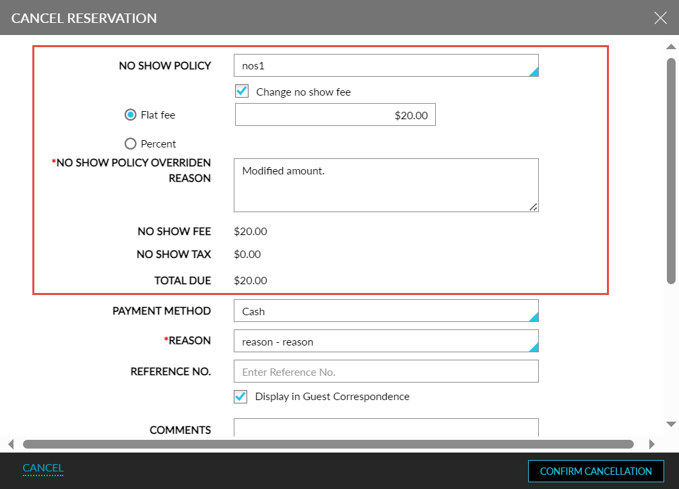Close the Cancel Reservation dialog
Image resolution: width=679 pixels, height=489 pixels.
659,18
